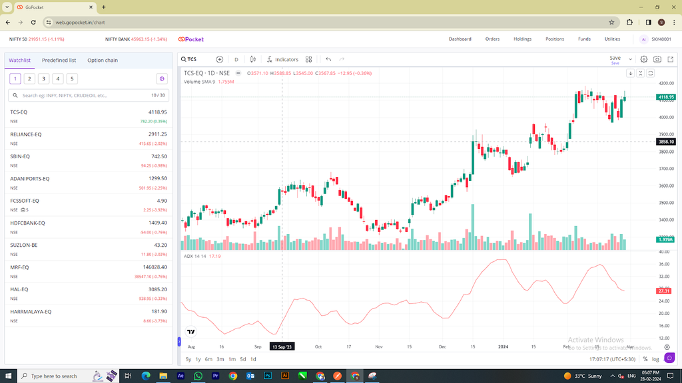The image size is (682, 383).
Task: Click the maximize chart button above the price scale
Action: pyautogui.click(x=651, y=73)
